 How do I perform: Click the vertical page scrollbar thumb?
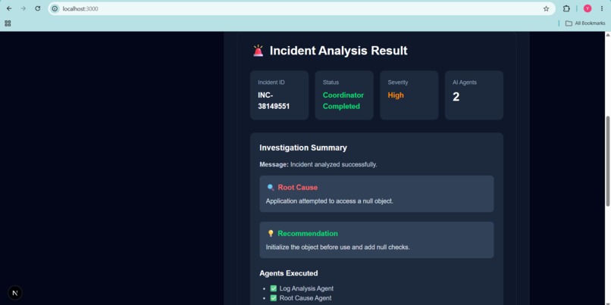607,160
